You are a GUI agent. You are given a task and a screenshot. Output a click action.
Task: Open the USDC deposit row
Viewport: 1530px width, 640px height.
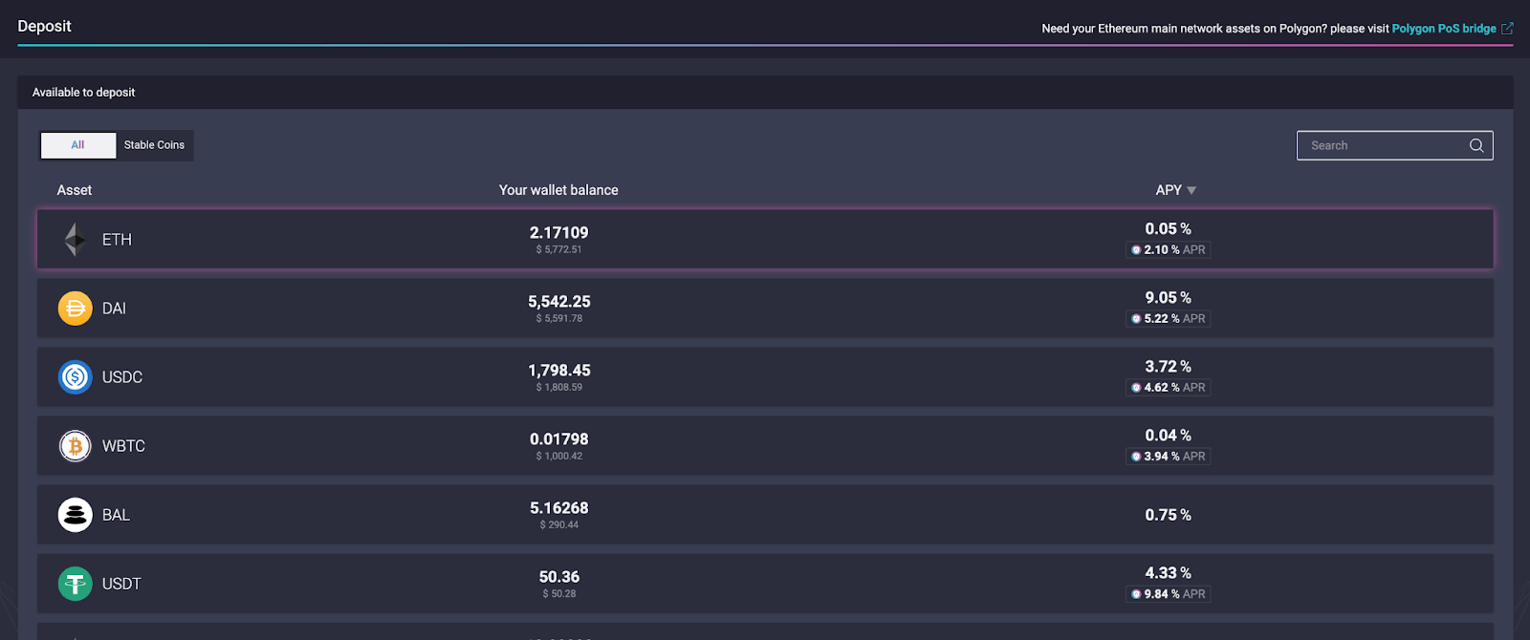tap(765, 377)
